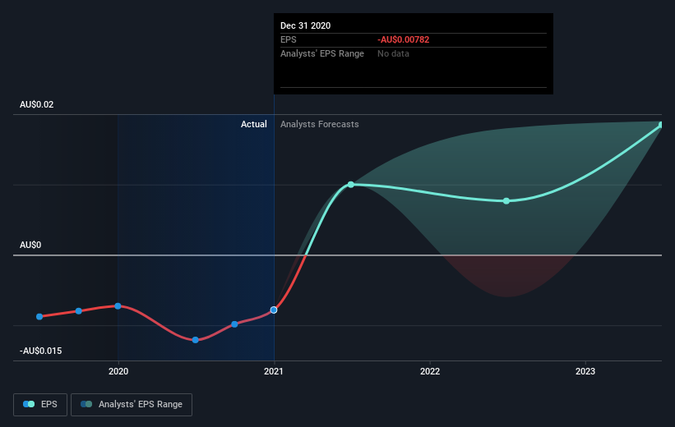675x427 pixels.
Task: Click the AU$0.02 y-axis label
Action: point(37,104)
